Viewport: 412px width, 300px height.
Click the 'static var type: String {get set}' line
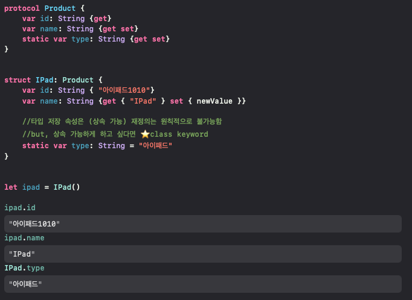(x=96, y=39)
